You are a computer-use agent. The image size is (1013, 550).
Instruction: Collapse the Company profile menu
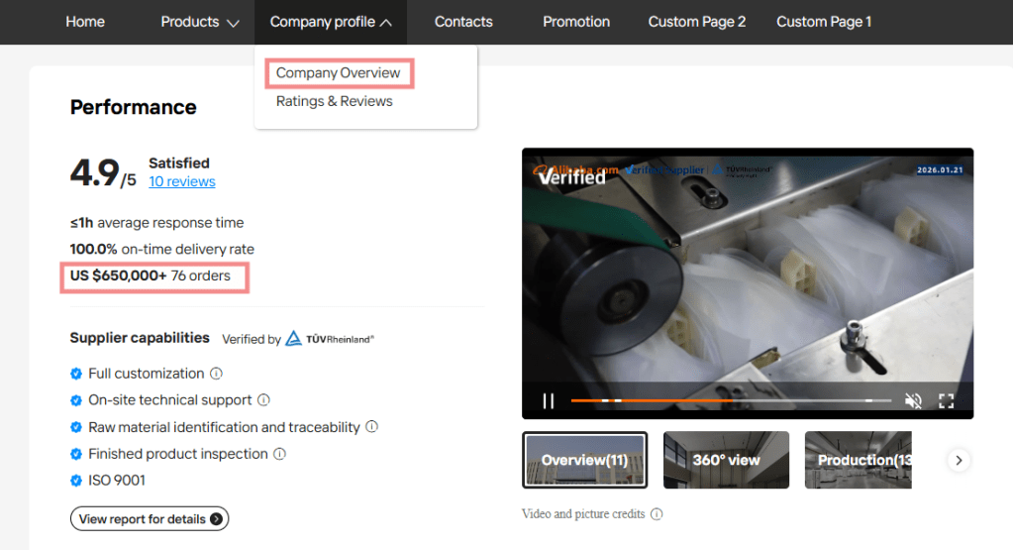[331, 22]
